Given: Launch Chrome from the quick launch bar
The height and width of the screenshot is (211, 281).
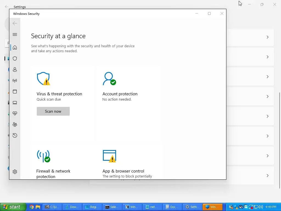Looking at the screenshot, I should pyautogui.click(x=32, y=207).
